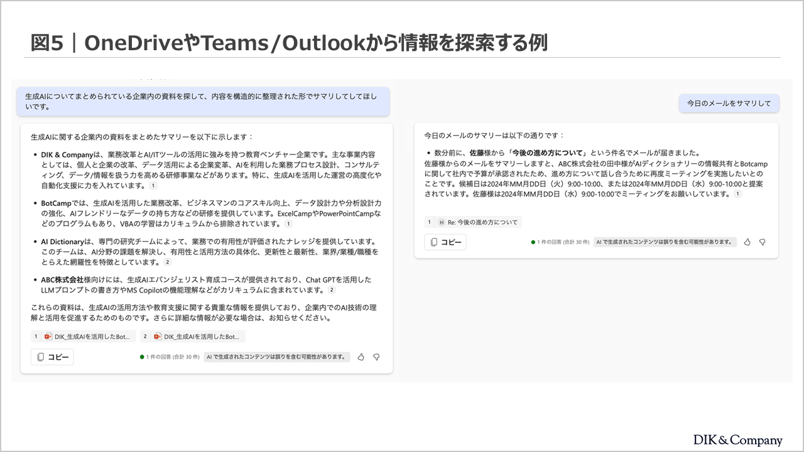Thumbs up the email summary response
The image size is (804, 452).
(x=747, y=242)
